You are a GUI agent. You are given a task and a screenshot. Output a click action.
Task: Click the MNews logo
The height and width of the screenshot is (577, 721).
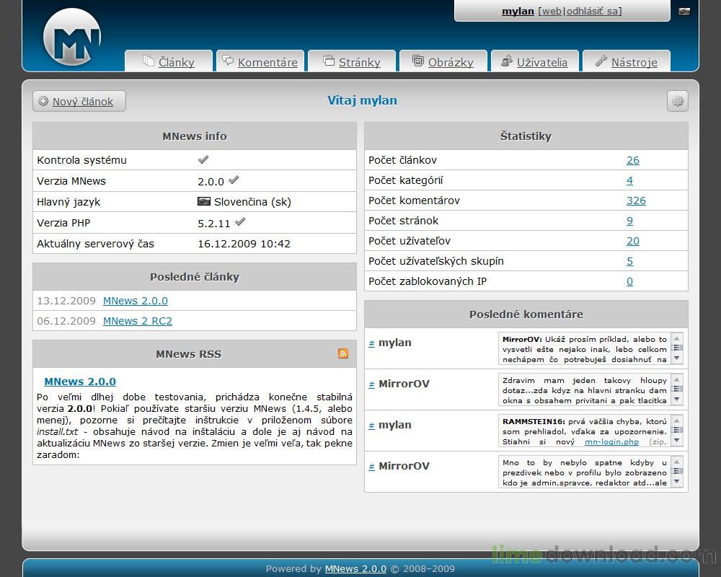(x=72, y=37)
